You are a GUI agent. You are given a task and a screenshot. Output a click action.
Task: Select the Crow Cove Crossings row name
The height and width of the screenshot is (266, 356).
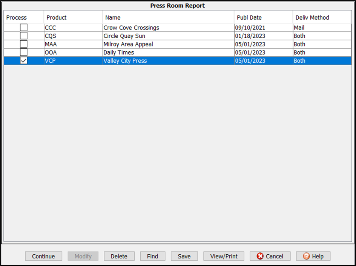pyautogui.click(x=131, y=28)
